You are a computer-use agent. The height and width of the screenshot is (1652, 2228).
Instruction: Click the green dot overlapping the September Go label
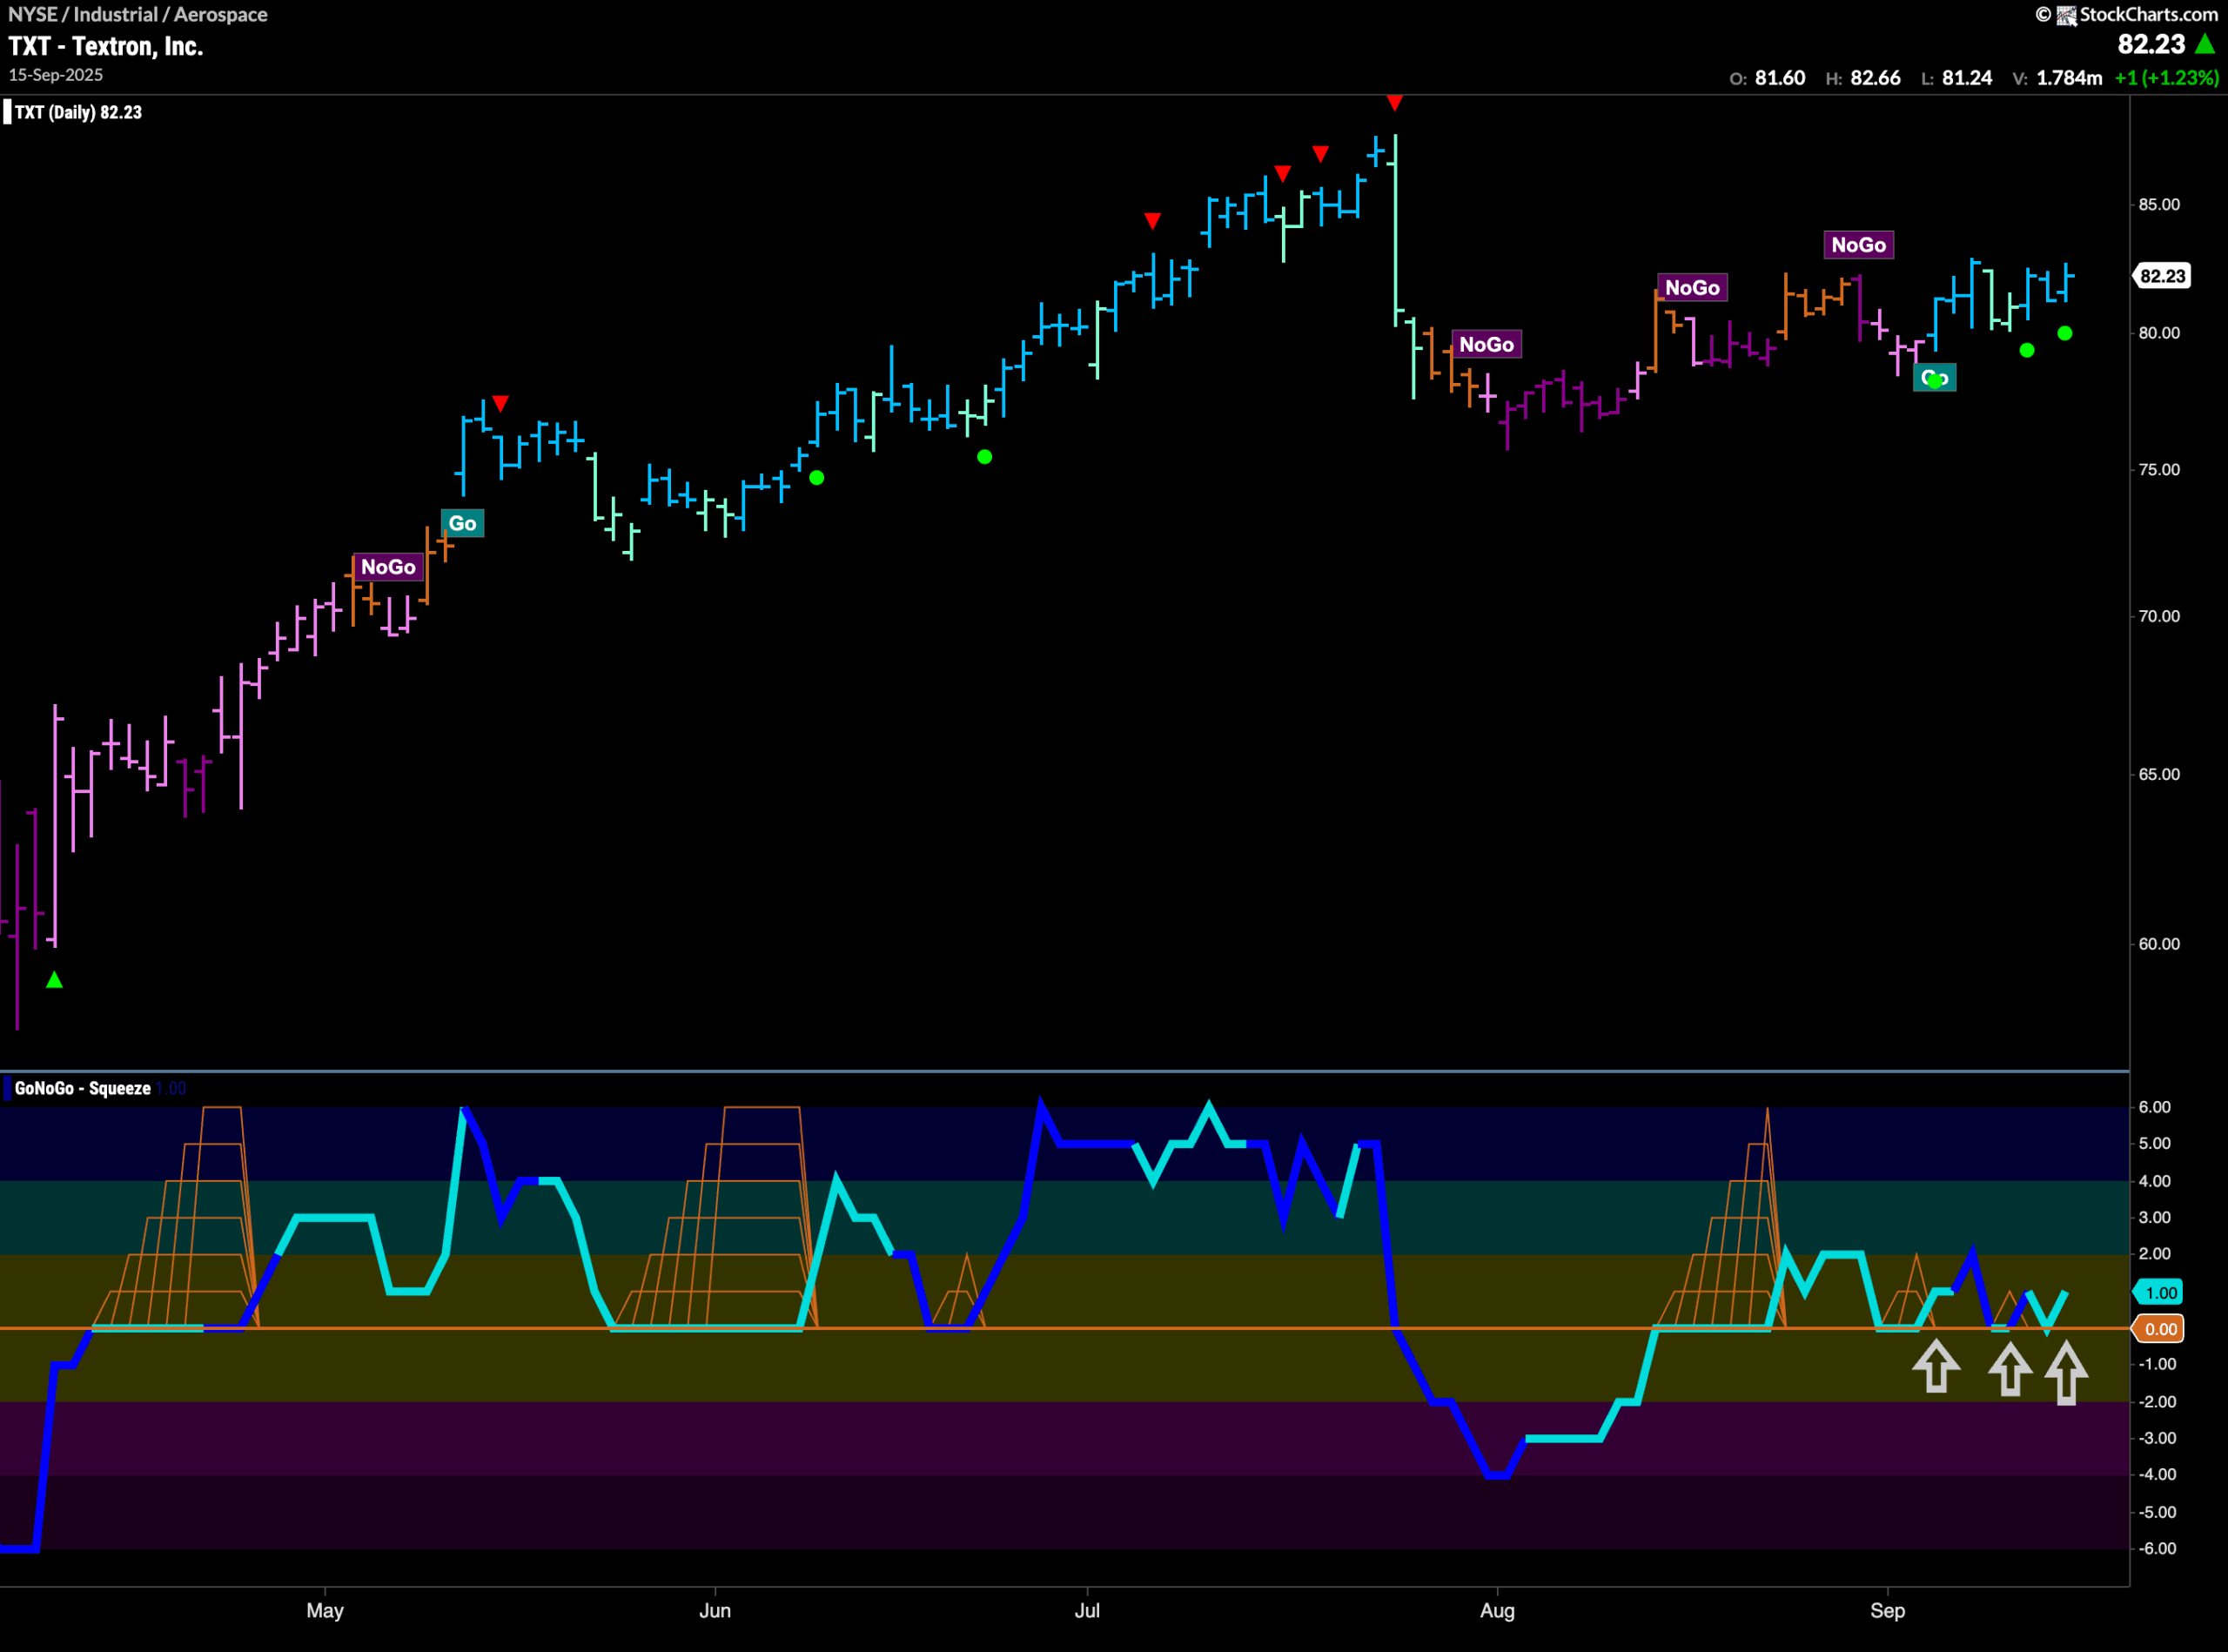pos(1935,380)
